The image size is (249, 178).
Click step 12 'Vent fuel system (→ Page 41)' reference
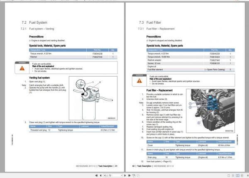tap(159, 161)
